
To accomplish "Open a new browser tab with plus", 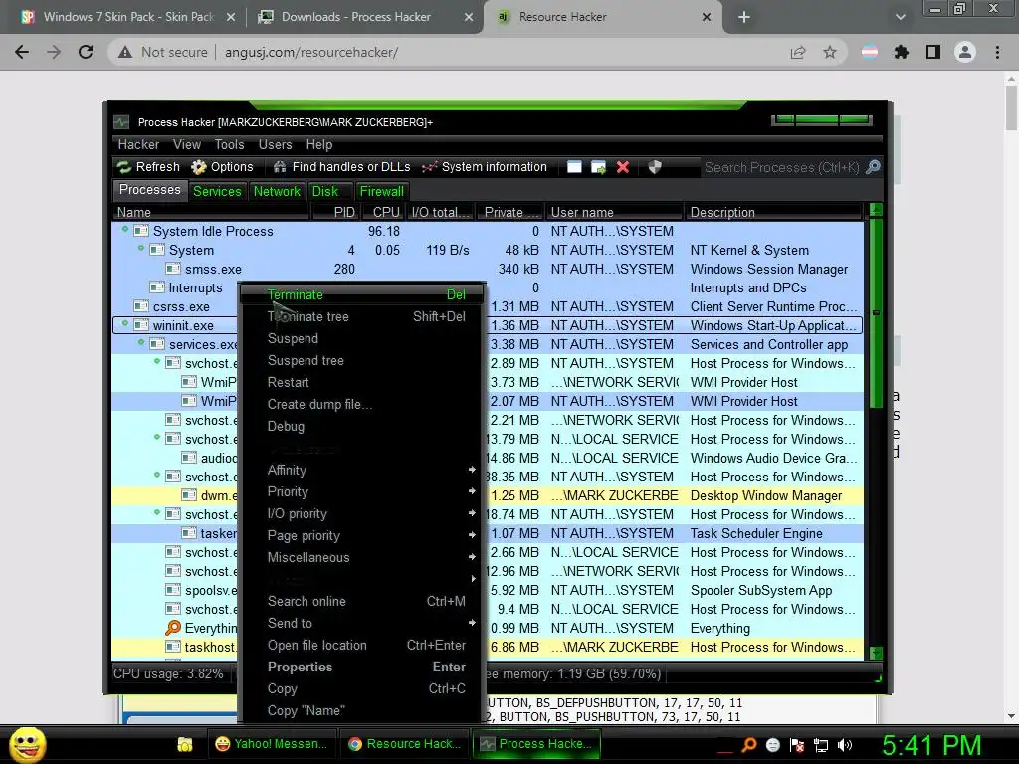I will point(744,17).
